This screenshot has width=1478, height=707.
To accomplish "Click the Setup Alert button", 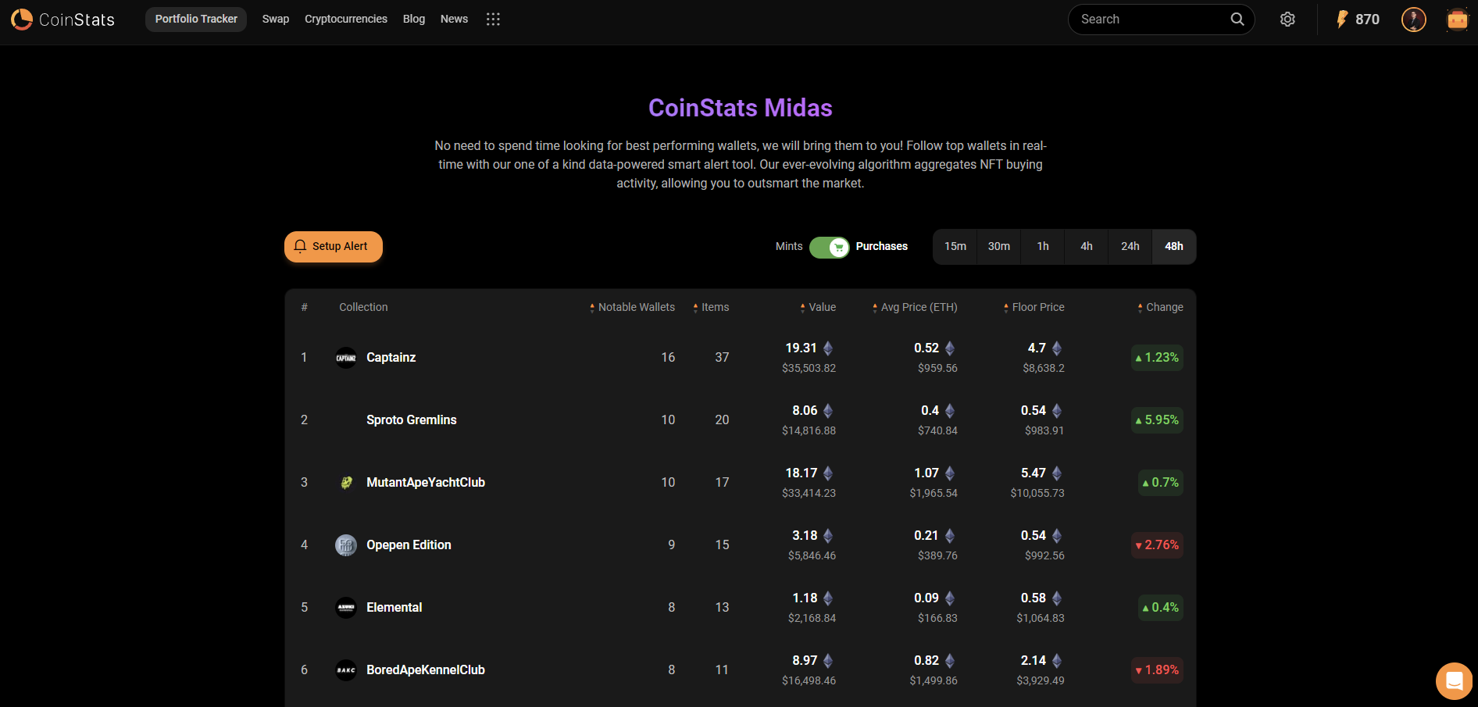I will [x=333, y=246].
